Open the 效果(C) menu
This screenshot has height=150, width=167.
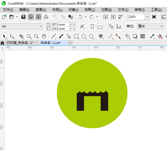tap(90, 10)
